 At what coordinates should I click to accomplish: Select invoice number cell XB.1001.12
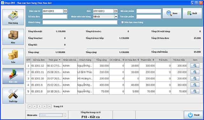pos(39,66)
